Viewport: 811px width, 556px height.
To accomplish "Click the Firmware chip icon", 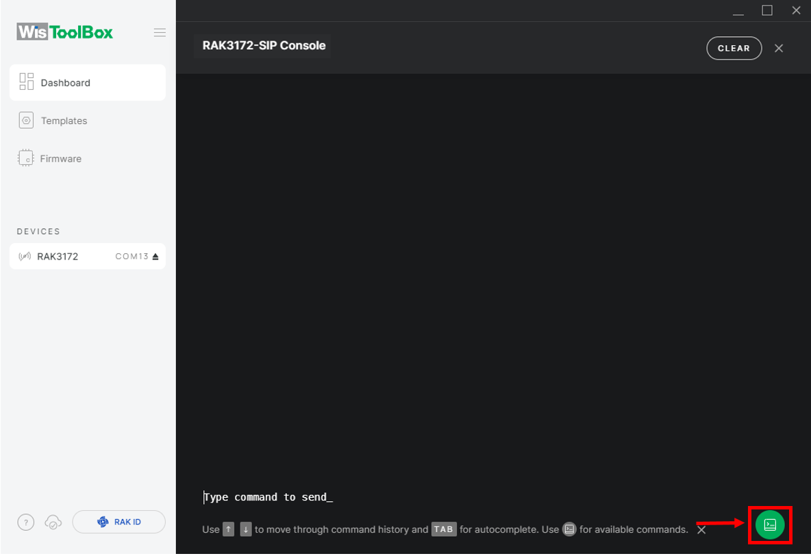I will click(x=26, y=158).
